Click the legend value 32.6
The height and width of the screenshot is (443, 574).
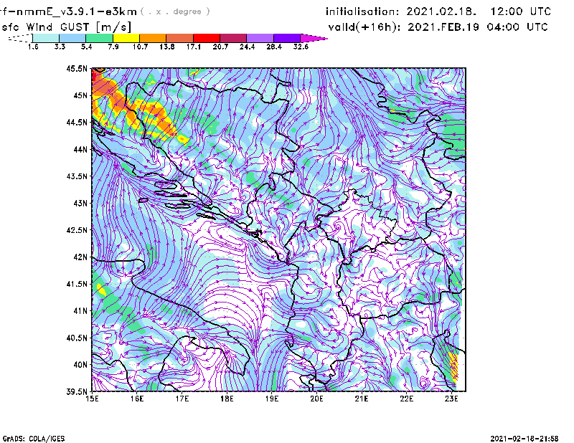tap(301, 47)
